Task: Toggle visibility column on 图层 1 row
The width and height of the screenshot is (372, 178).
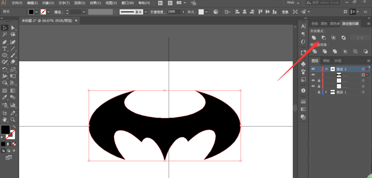Action: click(313, 92)
